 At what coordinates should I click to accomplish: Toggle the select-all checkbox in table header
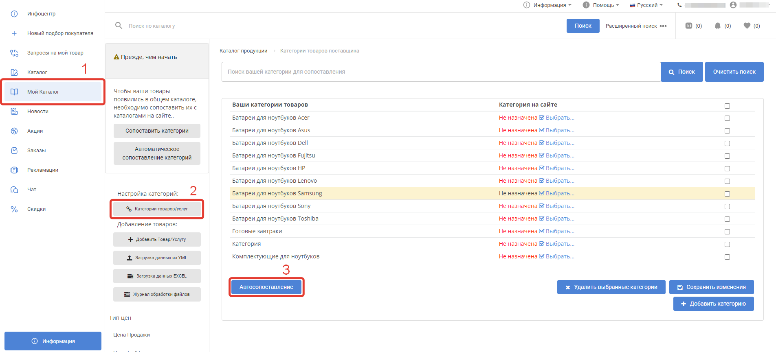[727, 106]
